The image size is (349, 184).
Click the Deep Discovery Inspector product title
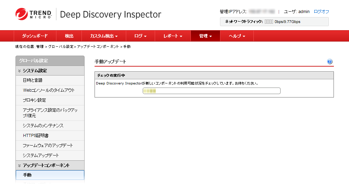pyautogui.click(x=111, y=14)
